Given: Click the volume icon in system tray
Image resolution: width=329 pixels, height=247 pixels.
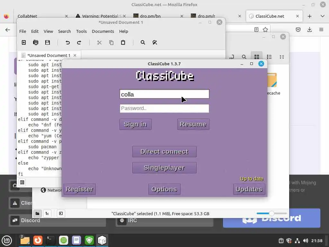Looking at the screenshot, I should coord(306,241).
